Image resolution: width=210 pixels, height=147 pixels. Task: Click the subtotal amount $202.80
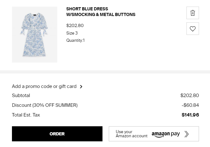pos(190,95)
